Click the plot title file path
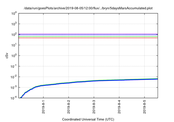 pos(88,8)
